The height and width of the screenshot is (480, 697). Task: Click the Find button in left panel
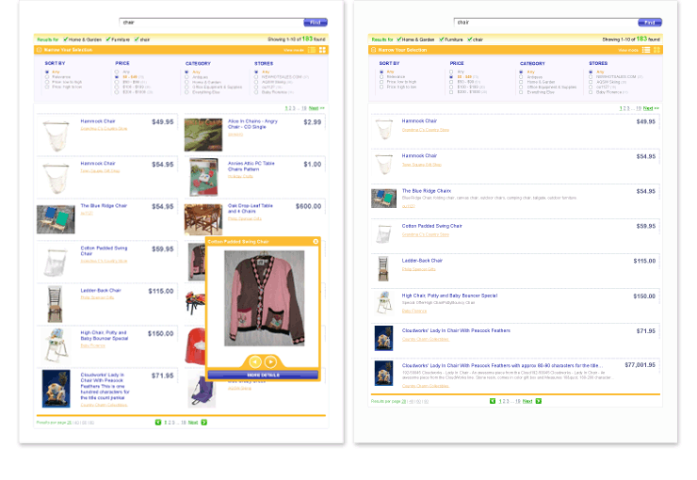point(316,22)
